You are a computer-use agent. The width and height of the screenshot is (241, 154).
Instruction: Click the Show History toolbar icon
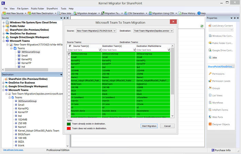tap(179, 13)
